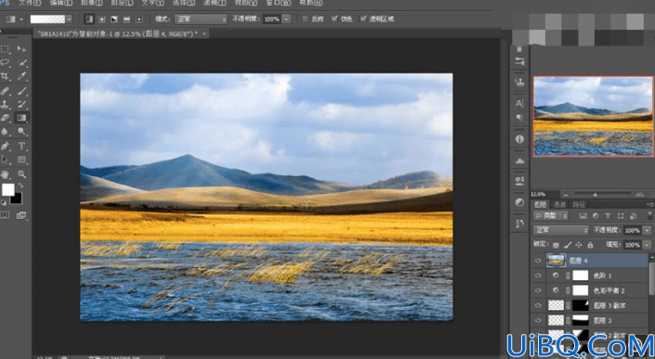Select the Rectangular Marquee tool
Screen dimensions: 655x359
coord(5,49)
